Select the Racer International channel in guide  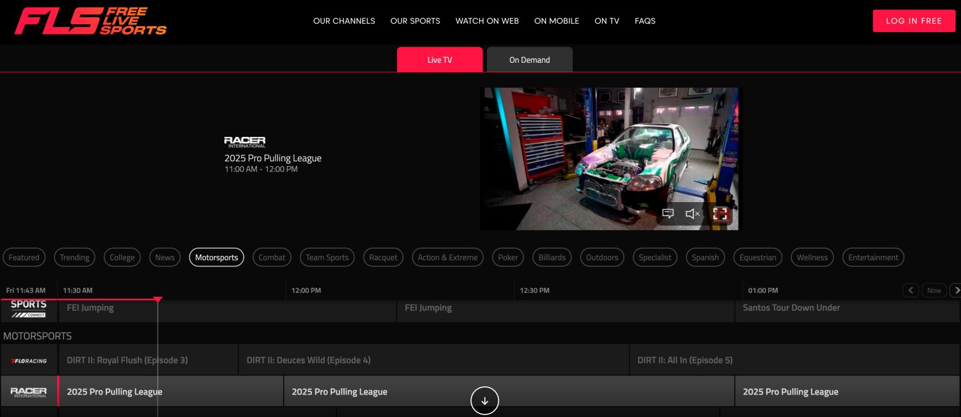tap(29, 391)
